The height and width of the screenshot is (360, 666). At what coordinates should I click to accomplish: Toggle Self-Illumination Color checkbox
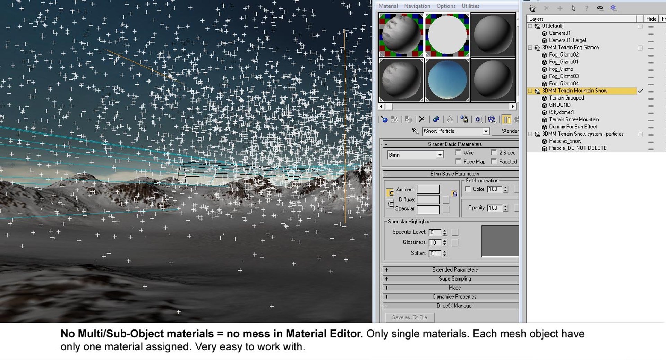(x=468, y=189)
